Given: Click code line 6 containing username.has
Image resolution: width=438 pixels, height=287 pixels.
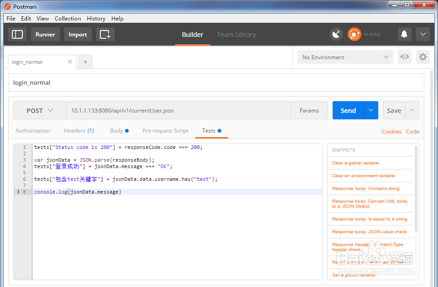Looking at the screenshot, I should (x=126, y=179).
